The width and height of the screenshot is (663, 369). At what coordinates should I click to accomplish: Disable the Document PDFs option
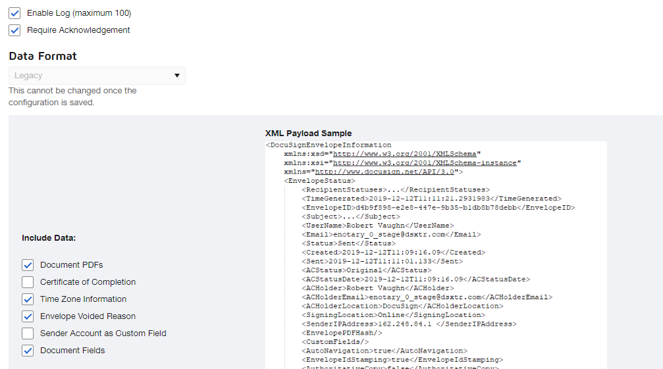[28, 265]
